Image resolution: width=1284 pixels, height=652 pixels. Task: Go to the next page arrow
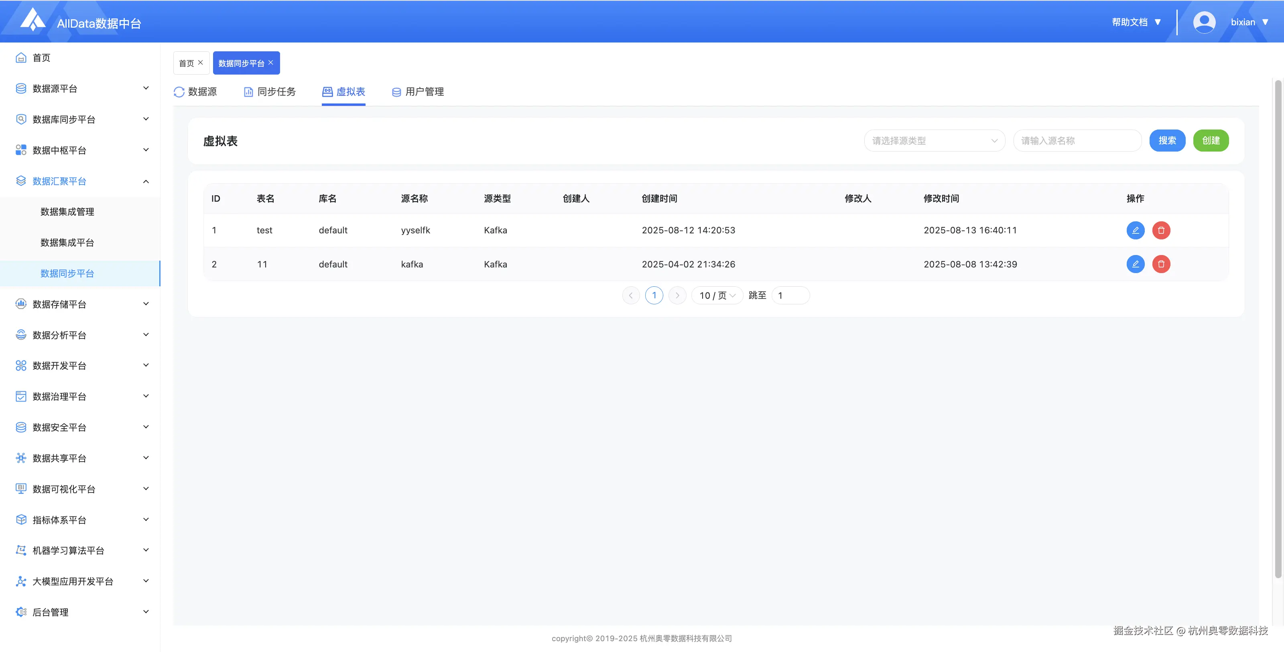[x=677, y=296]
